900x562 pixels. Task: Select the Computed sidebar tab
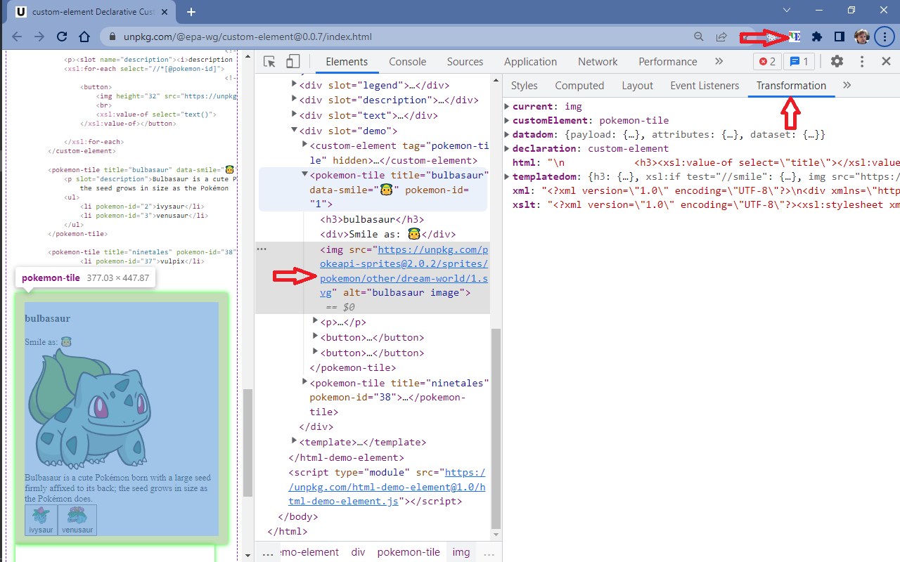(x=579, y=86)
